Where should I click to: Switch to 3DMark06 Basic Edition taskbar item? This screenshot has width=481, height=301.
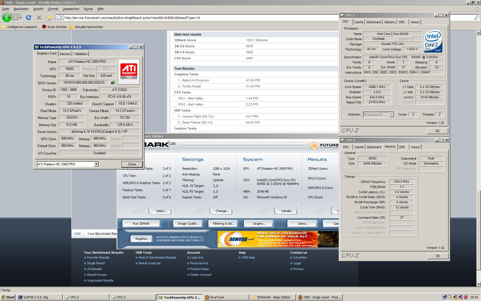click(x=273, y=297)
